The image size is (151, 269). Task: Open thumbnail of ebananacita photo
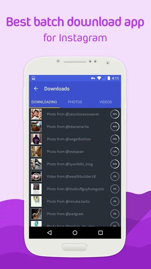click(36, 126)
